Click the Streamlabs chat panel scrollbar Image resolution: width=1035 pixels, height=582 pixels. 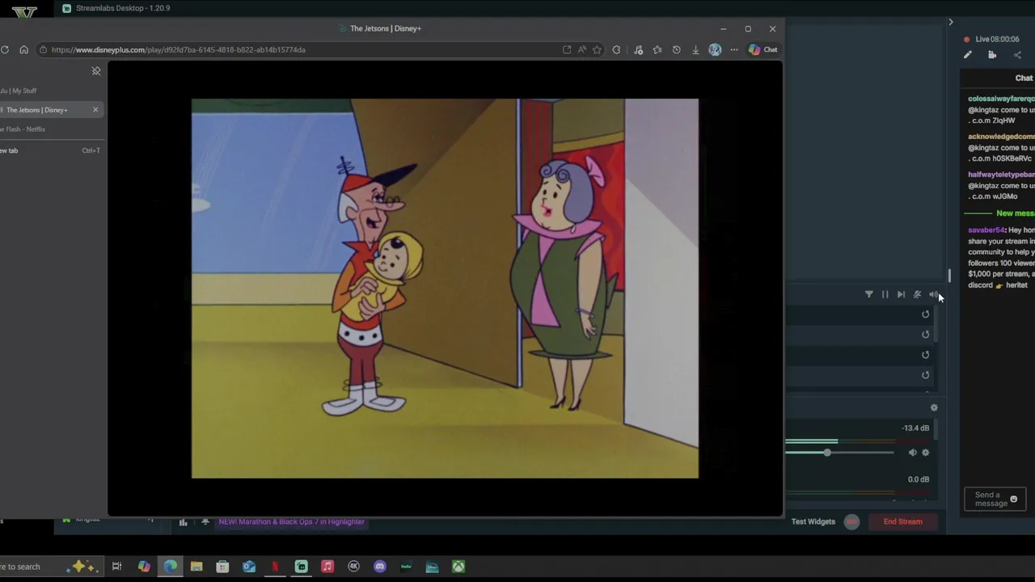(950, 276)
